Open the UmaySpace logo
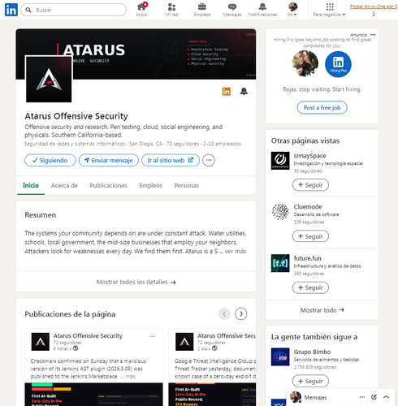 280,161
